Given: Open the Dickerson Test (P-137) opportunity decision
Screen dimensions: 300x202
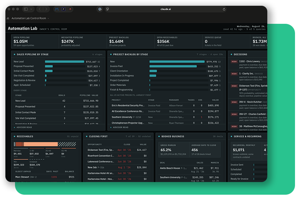Looking at the screenshot, I should point(249,91).
